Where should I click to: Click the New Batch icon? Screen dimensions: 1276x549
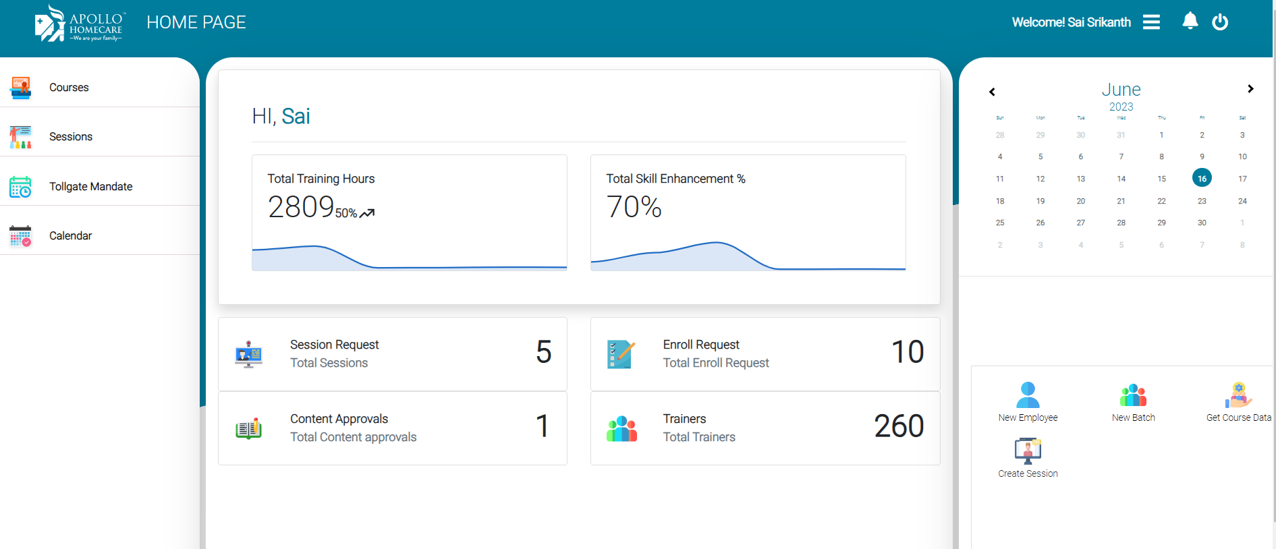click(1133, 395)
